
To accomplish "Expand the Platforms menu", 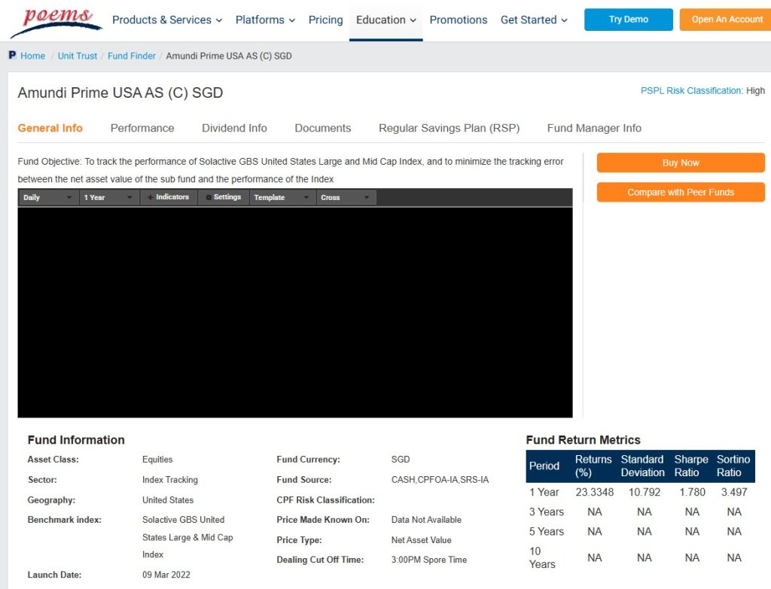I will (266, 20).
